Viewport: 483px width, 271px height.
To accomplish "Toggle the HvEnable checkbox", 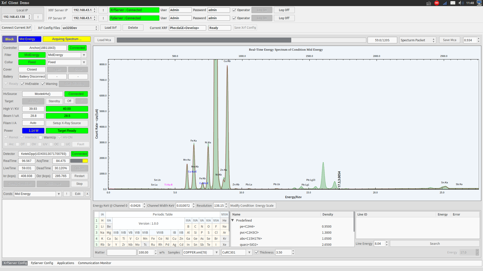I will 22,84.
